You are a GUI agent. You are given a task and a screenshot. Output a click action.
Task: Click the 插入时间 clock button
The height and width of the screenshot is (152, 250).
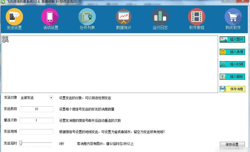[x=232, y=64]
